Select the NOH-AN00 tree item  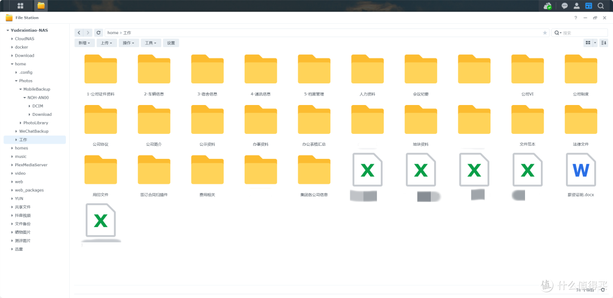[38, 98]
